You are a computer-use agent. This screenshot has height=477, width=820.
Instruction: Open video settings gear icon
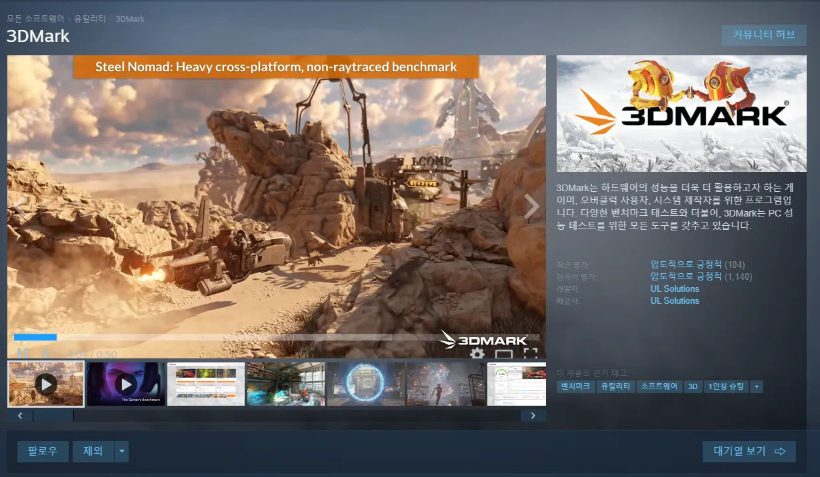click(x=477, y=354)
